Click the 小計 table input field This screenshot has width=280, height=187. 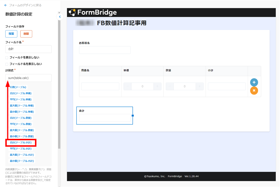pos(227,87)
